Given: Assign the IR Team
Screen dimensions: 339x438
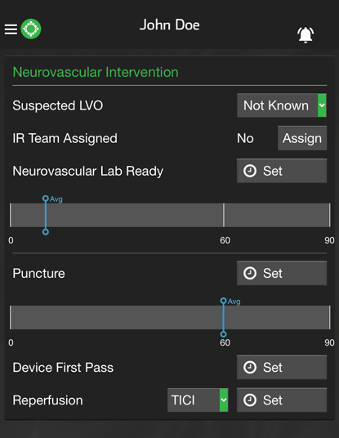Looking at the screenshot, I should [302, 138].
